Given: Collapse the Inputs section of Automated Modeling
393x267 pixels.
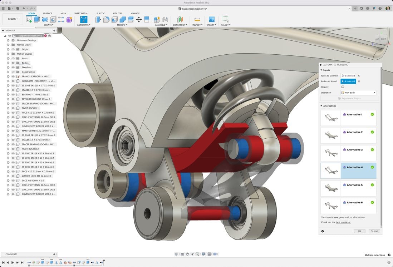Looking at the screenshot, I should 322,70.
